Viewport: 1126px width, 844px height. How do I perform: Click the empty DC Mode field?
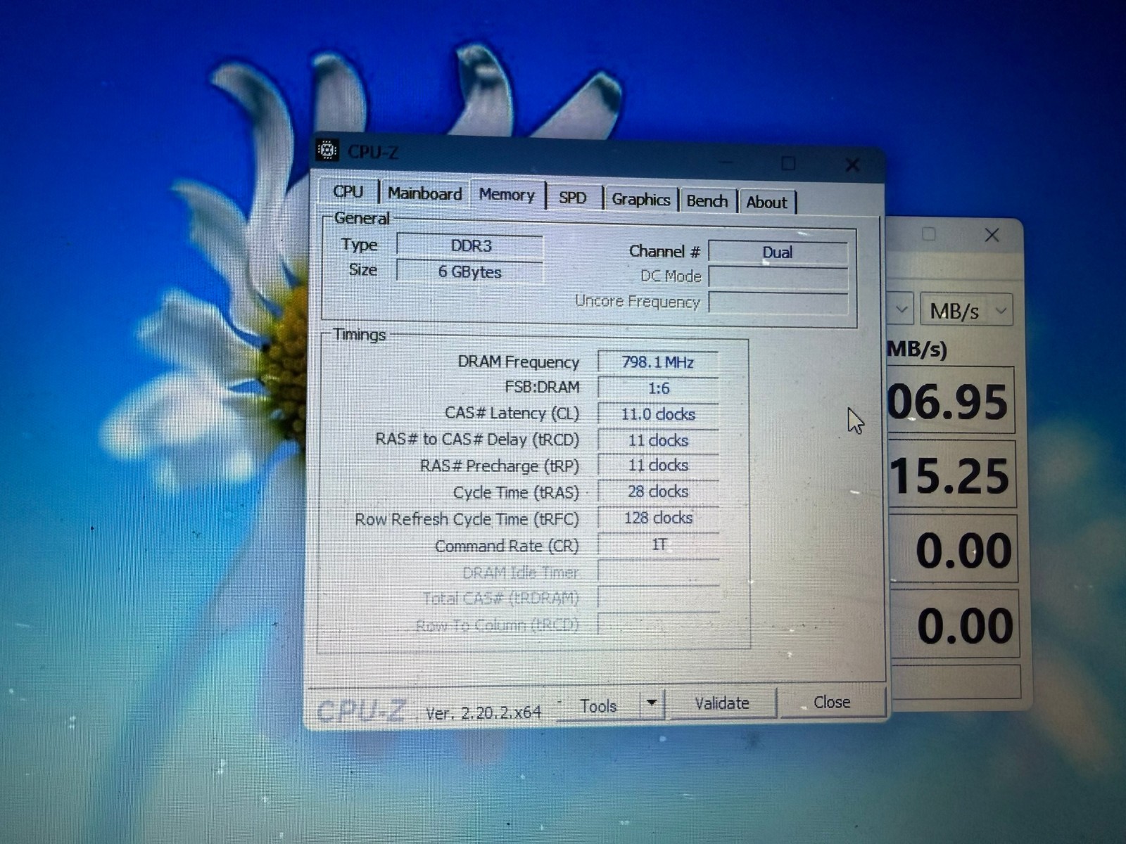pyautogui.click(x=778, y=277)
